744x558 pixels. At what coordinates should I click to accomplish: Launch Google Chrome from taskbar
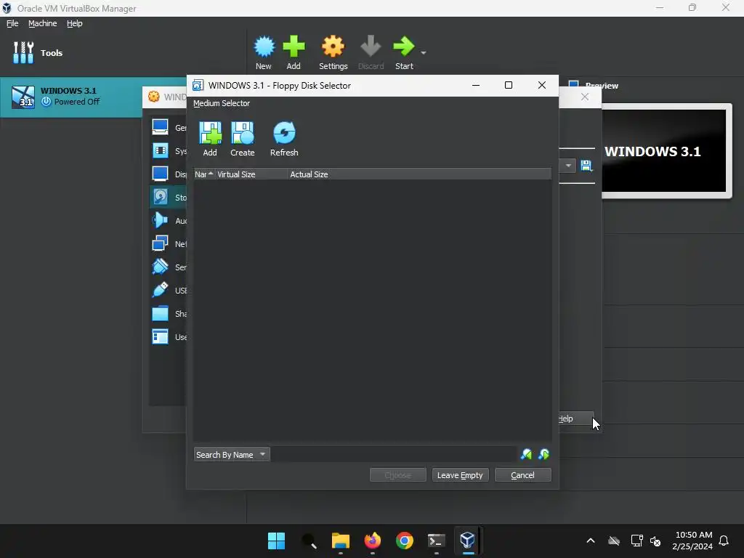coord(404,541)
